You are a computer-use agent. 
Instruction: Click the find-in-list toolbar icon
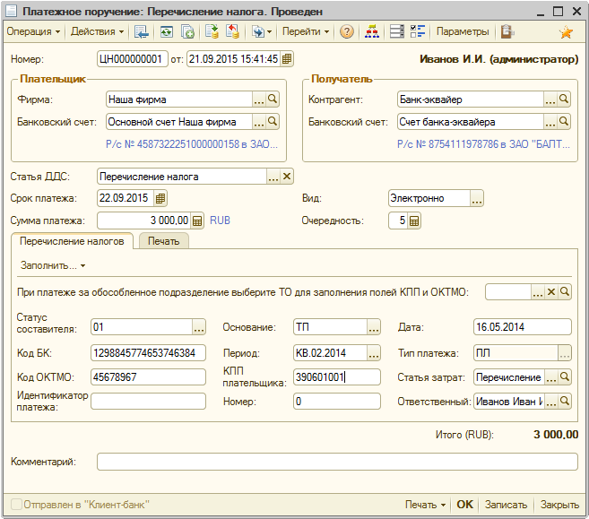tap(142, 31)
